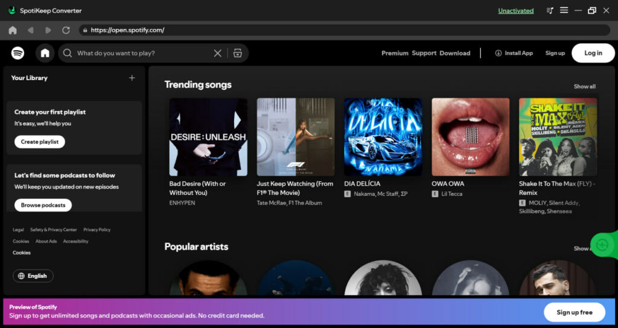The width and height of the screenshot is (618, 328).
Task: Open DIA DELÍCIA album cover
Action: [x=383, y=137]
